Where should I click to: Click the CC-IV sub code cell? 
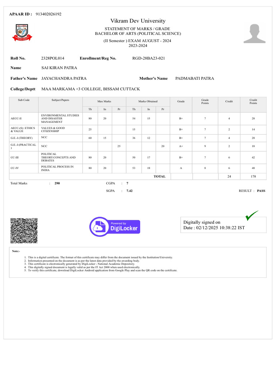pyautogui.click(x=24, y=168)
